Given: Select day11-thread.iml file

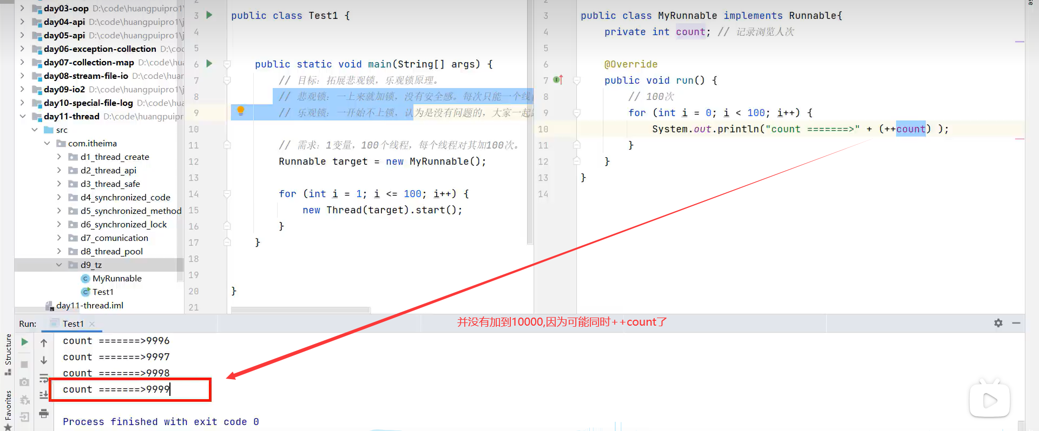Looking at the screenshot, I should (90, 305).
